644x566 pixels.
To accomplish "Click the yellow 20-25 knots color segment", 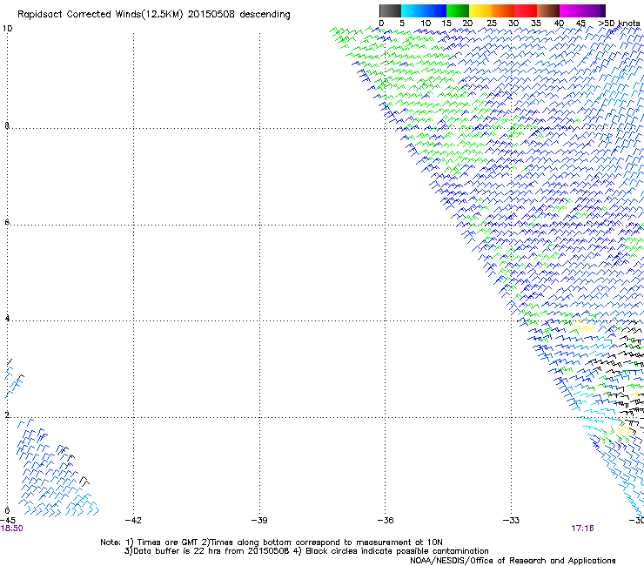I will coord(480,10).
